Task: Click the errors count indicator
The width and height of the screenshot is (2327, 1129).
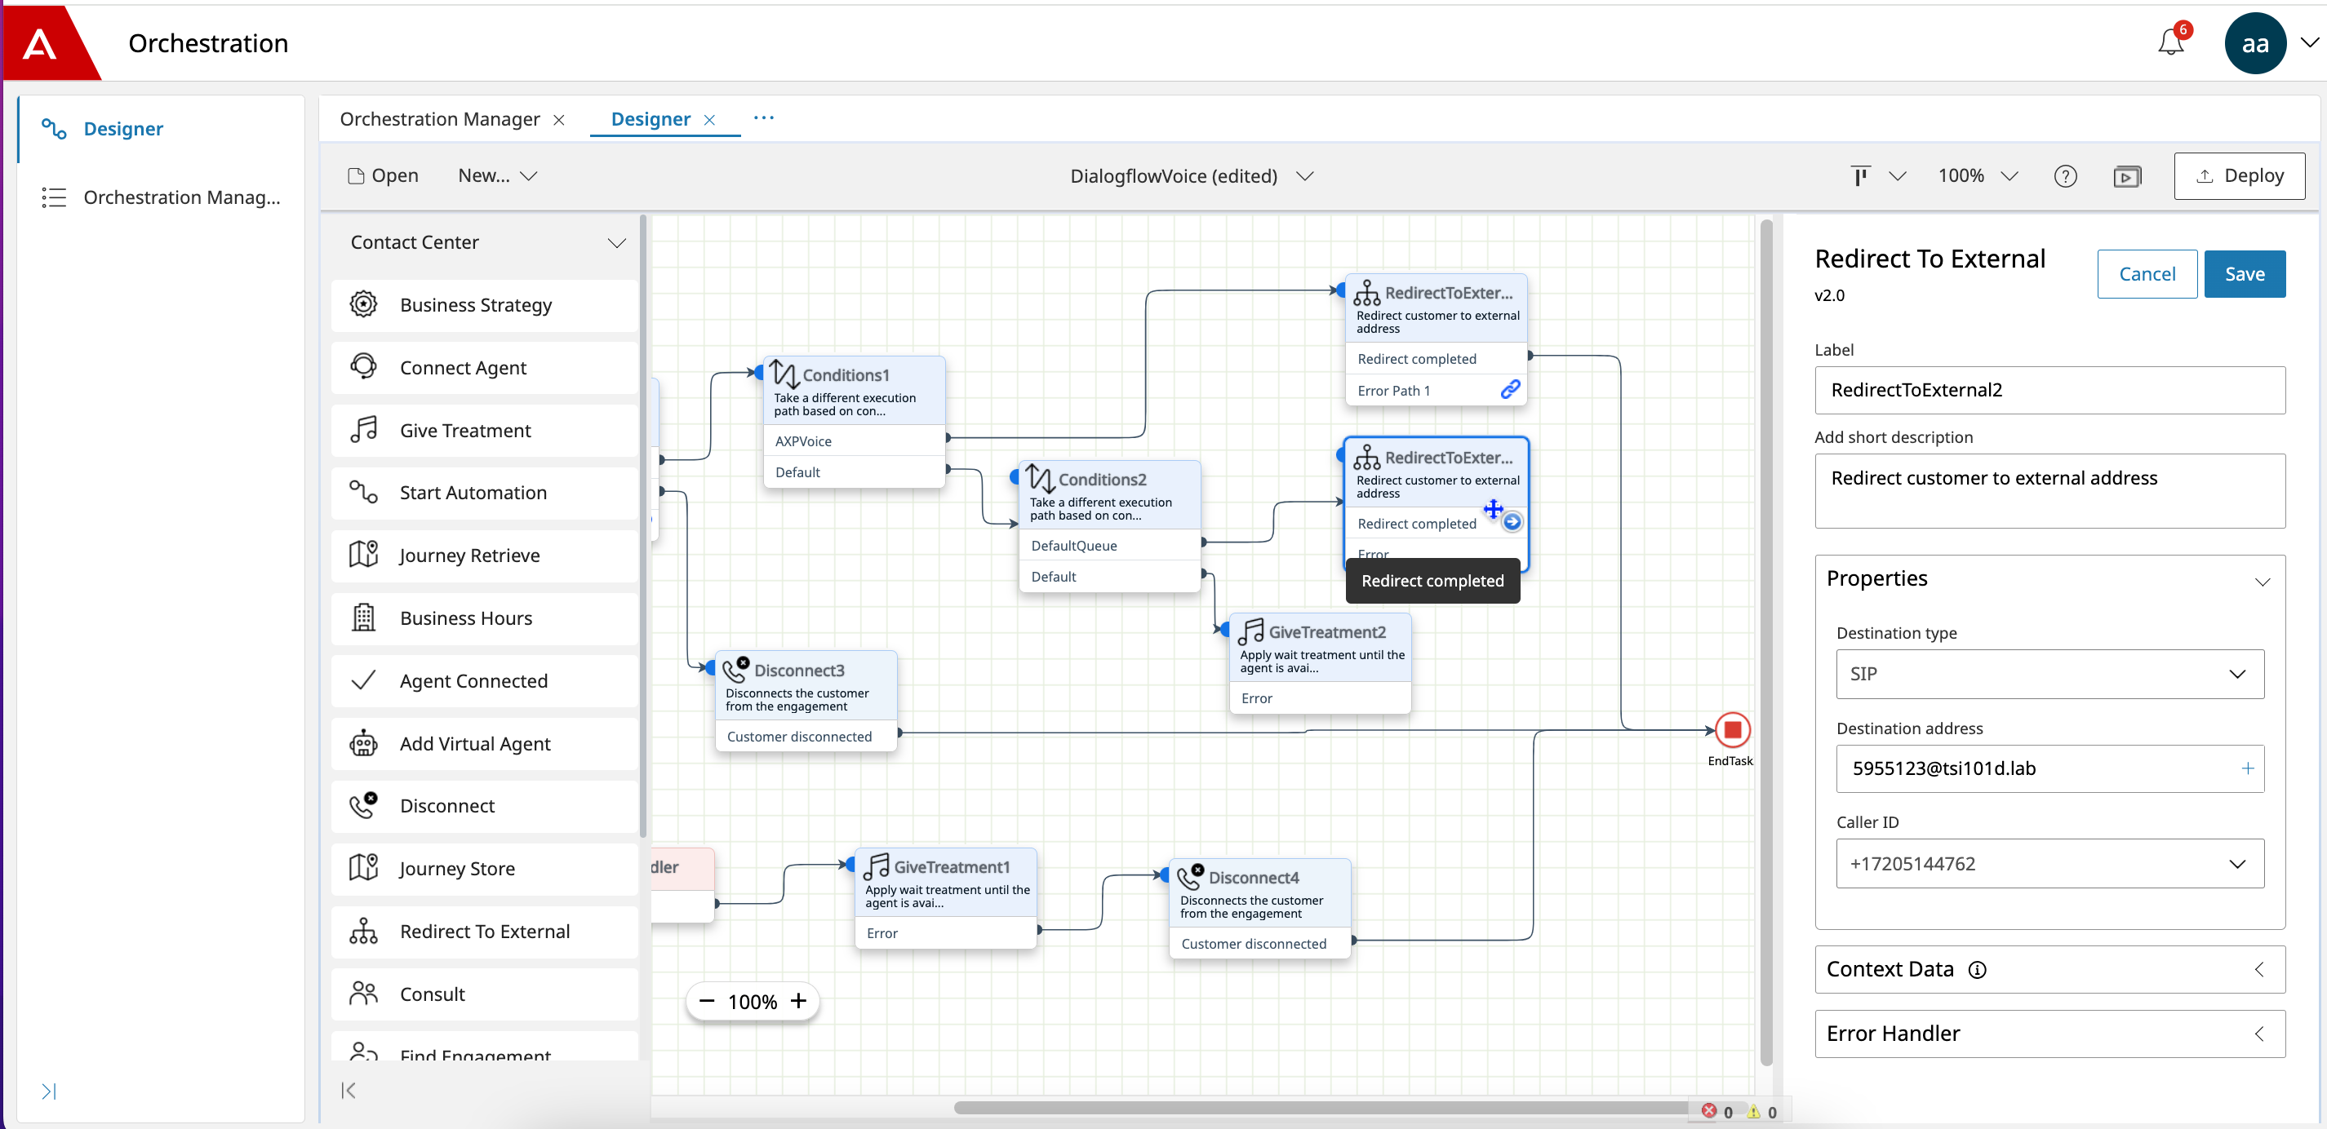Action: [x=1716, y=1112]
